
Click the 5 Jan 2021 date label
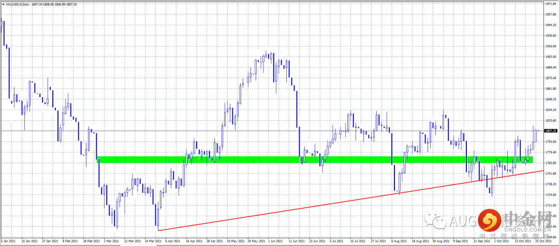9,241
